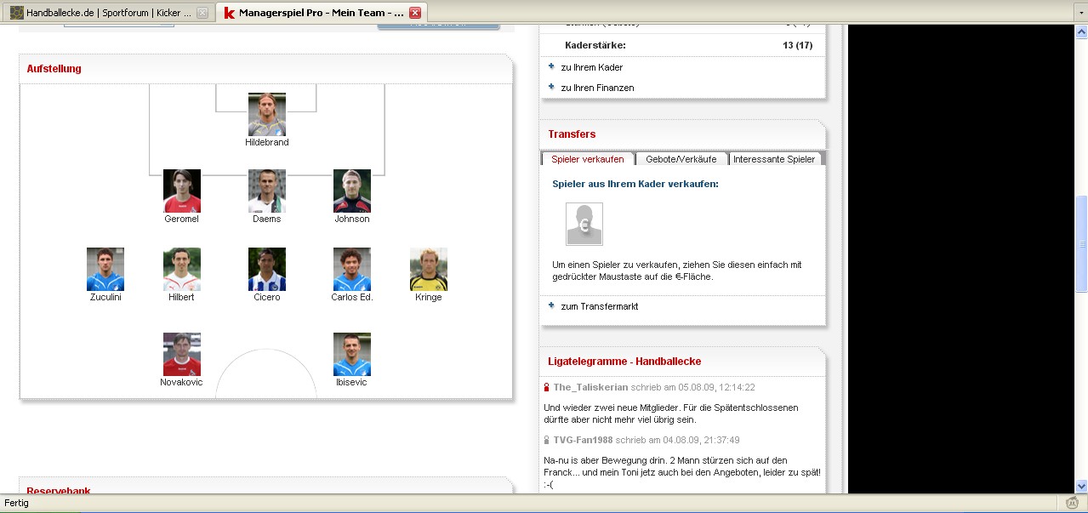
Task: Switch to Interessante Spieler tab
Action: [x=774, y=159]
